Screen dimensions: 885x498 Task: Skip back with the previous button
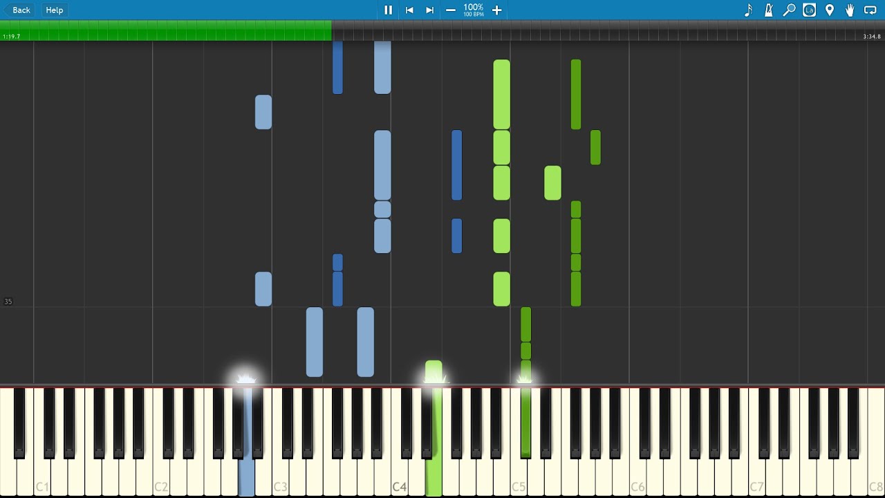pyautogui.click(x=409, y=10)
